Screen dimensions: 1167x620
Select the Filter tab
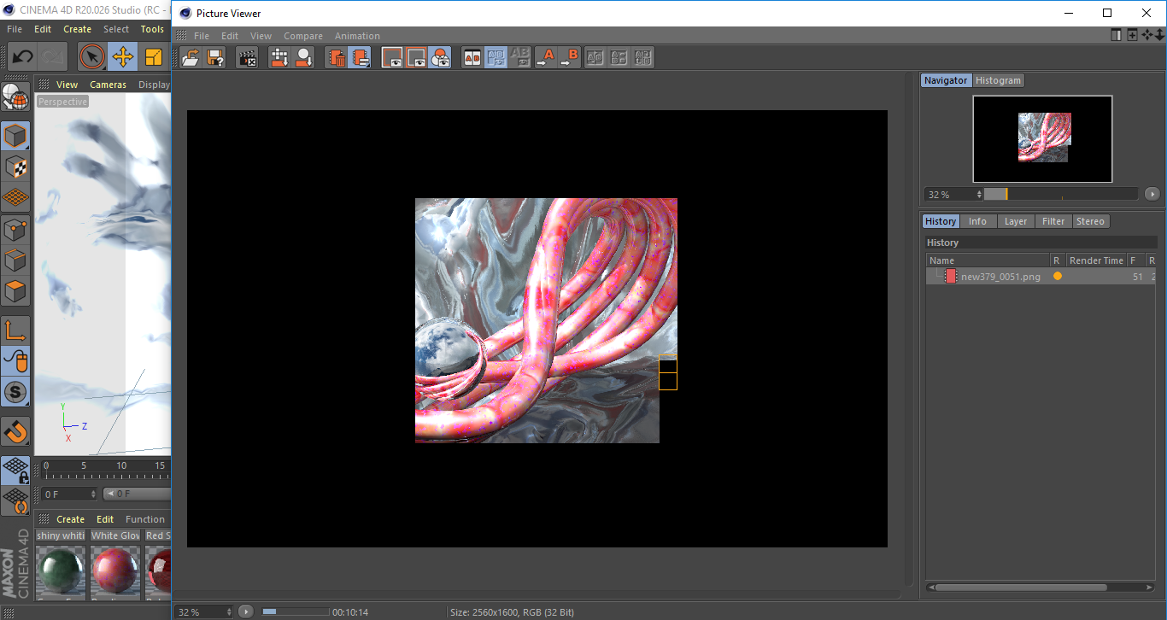coord(1053,221)
